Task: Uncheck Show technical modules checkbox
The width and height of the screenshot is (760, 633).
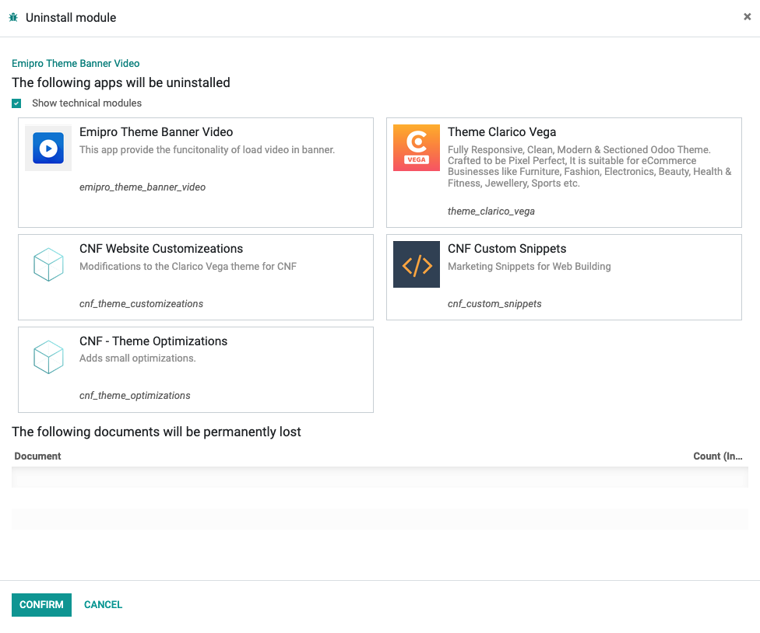Action: [x=16, y=103]
